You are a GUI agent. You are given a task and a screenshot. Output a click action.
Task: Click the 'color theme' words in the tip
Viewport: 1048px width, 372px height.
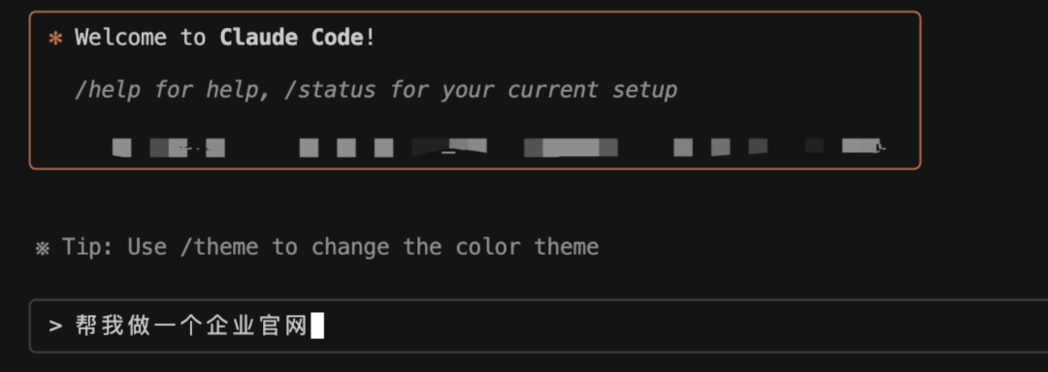tap(527, 247)
